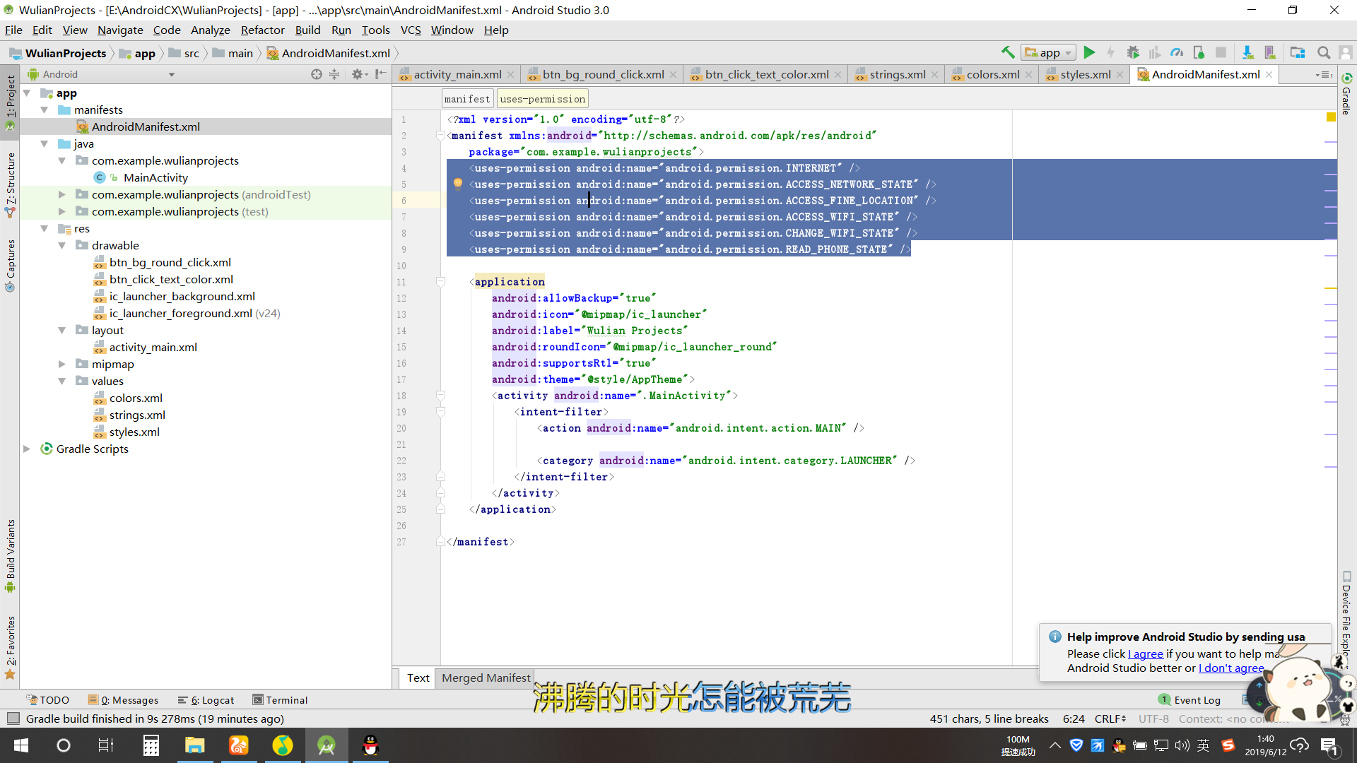
Task: Open the Calculator taskbar icon
Action: click(x=151, y=745)
